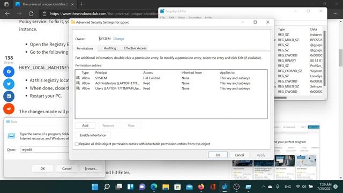
Task: Share the article on Facebook
Action: pos(9,72)
